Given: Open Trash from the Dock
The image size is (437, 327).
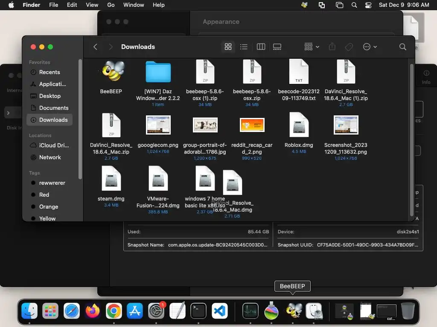Looking at the screenshot, I should [x=408, y=310].
